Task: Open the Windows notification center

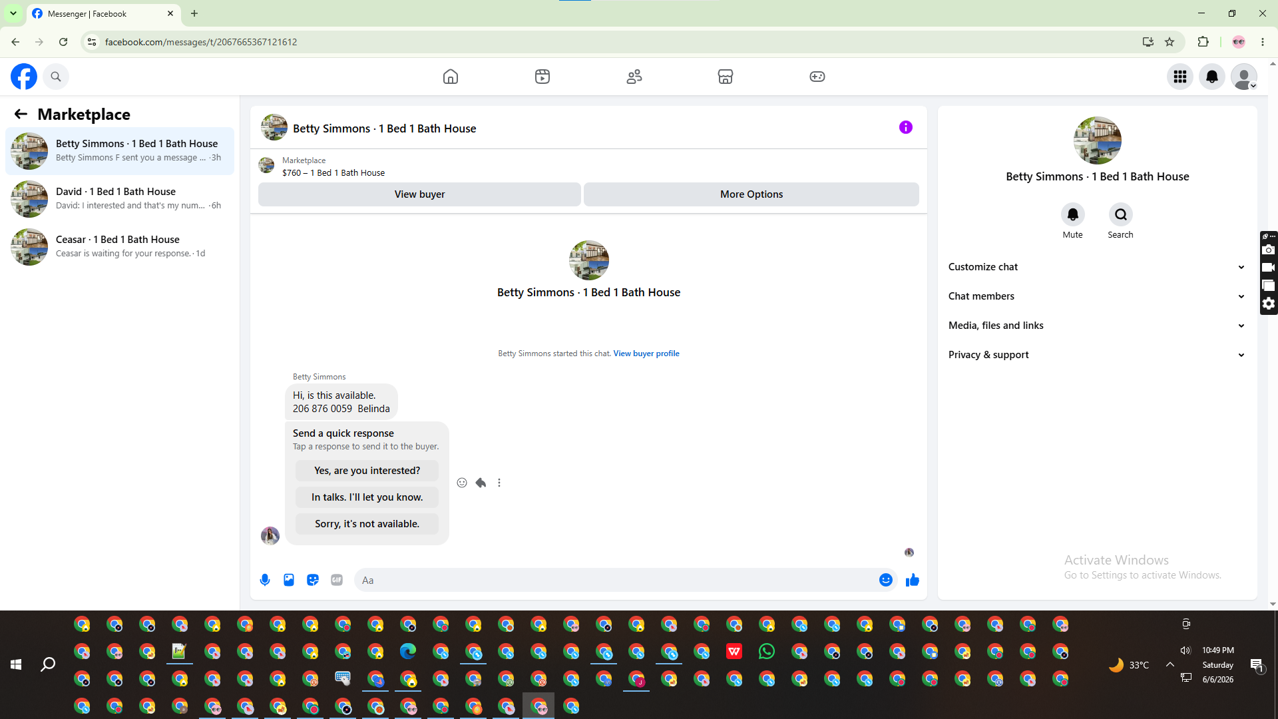Action: coord(1257,664)
